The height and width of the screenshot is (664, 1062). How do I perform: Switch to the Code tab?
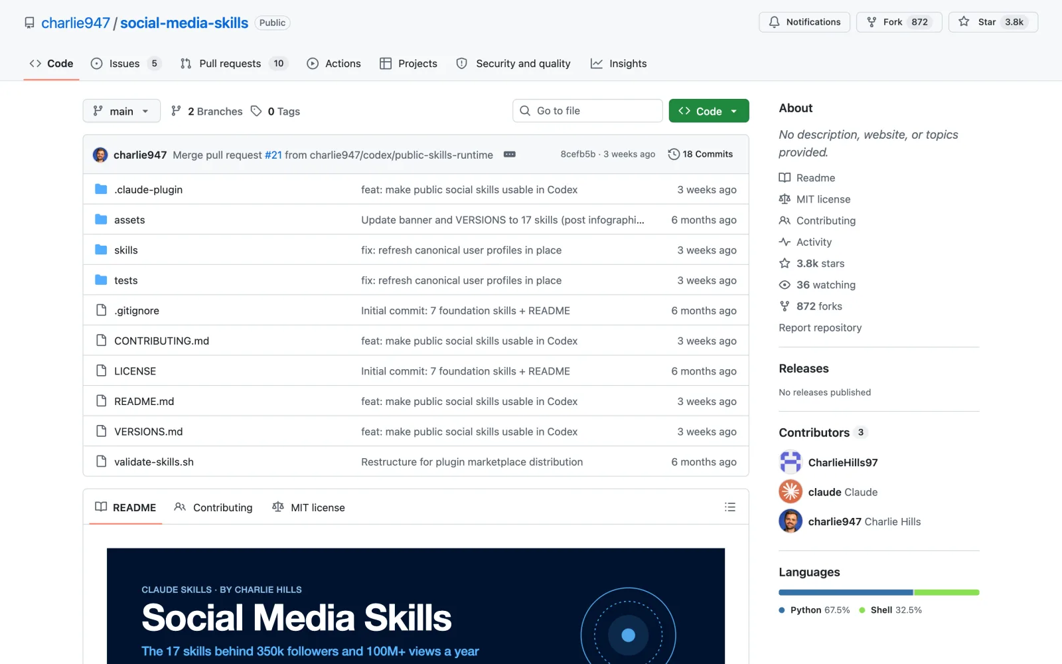[x=51, y=64]
